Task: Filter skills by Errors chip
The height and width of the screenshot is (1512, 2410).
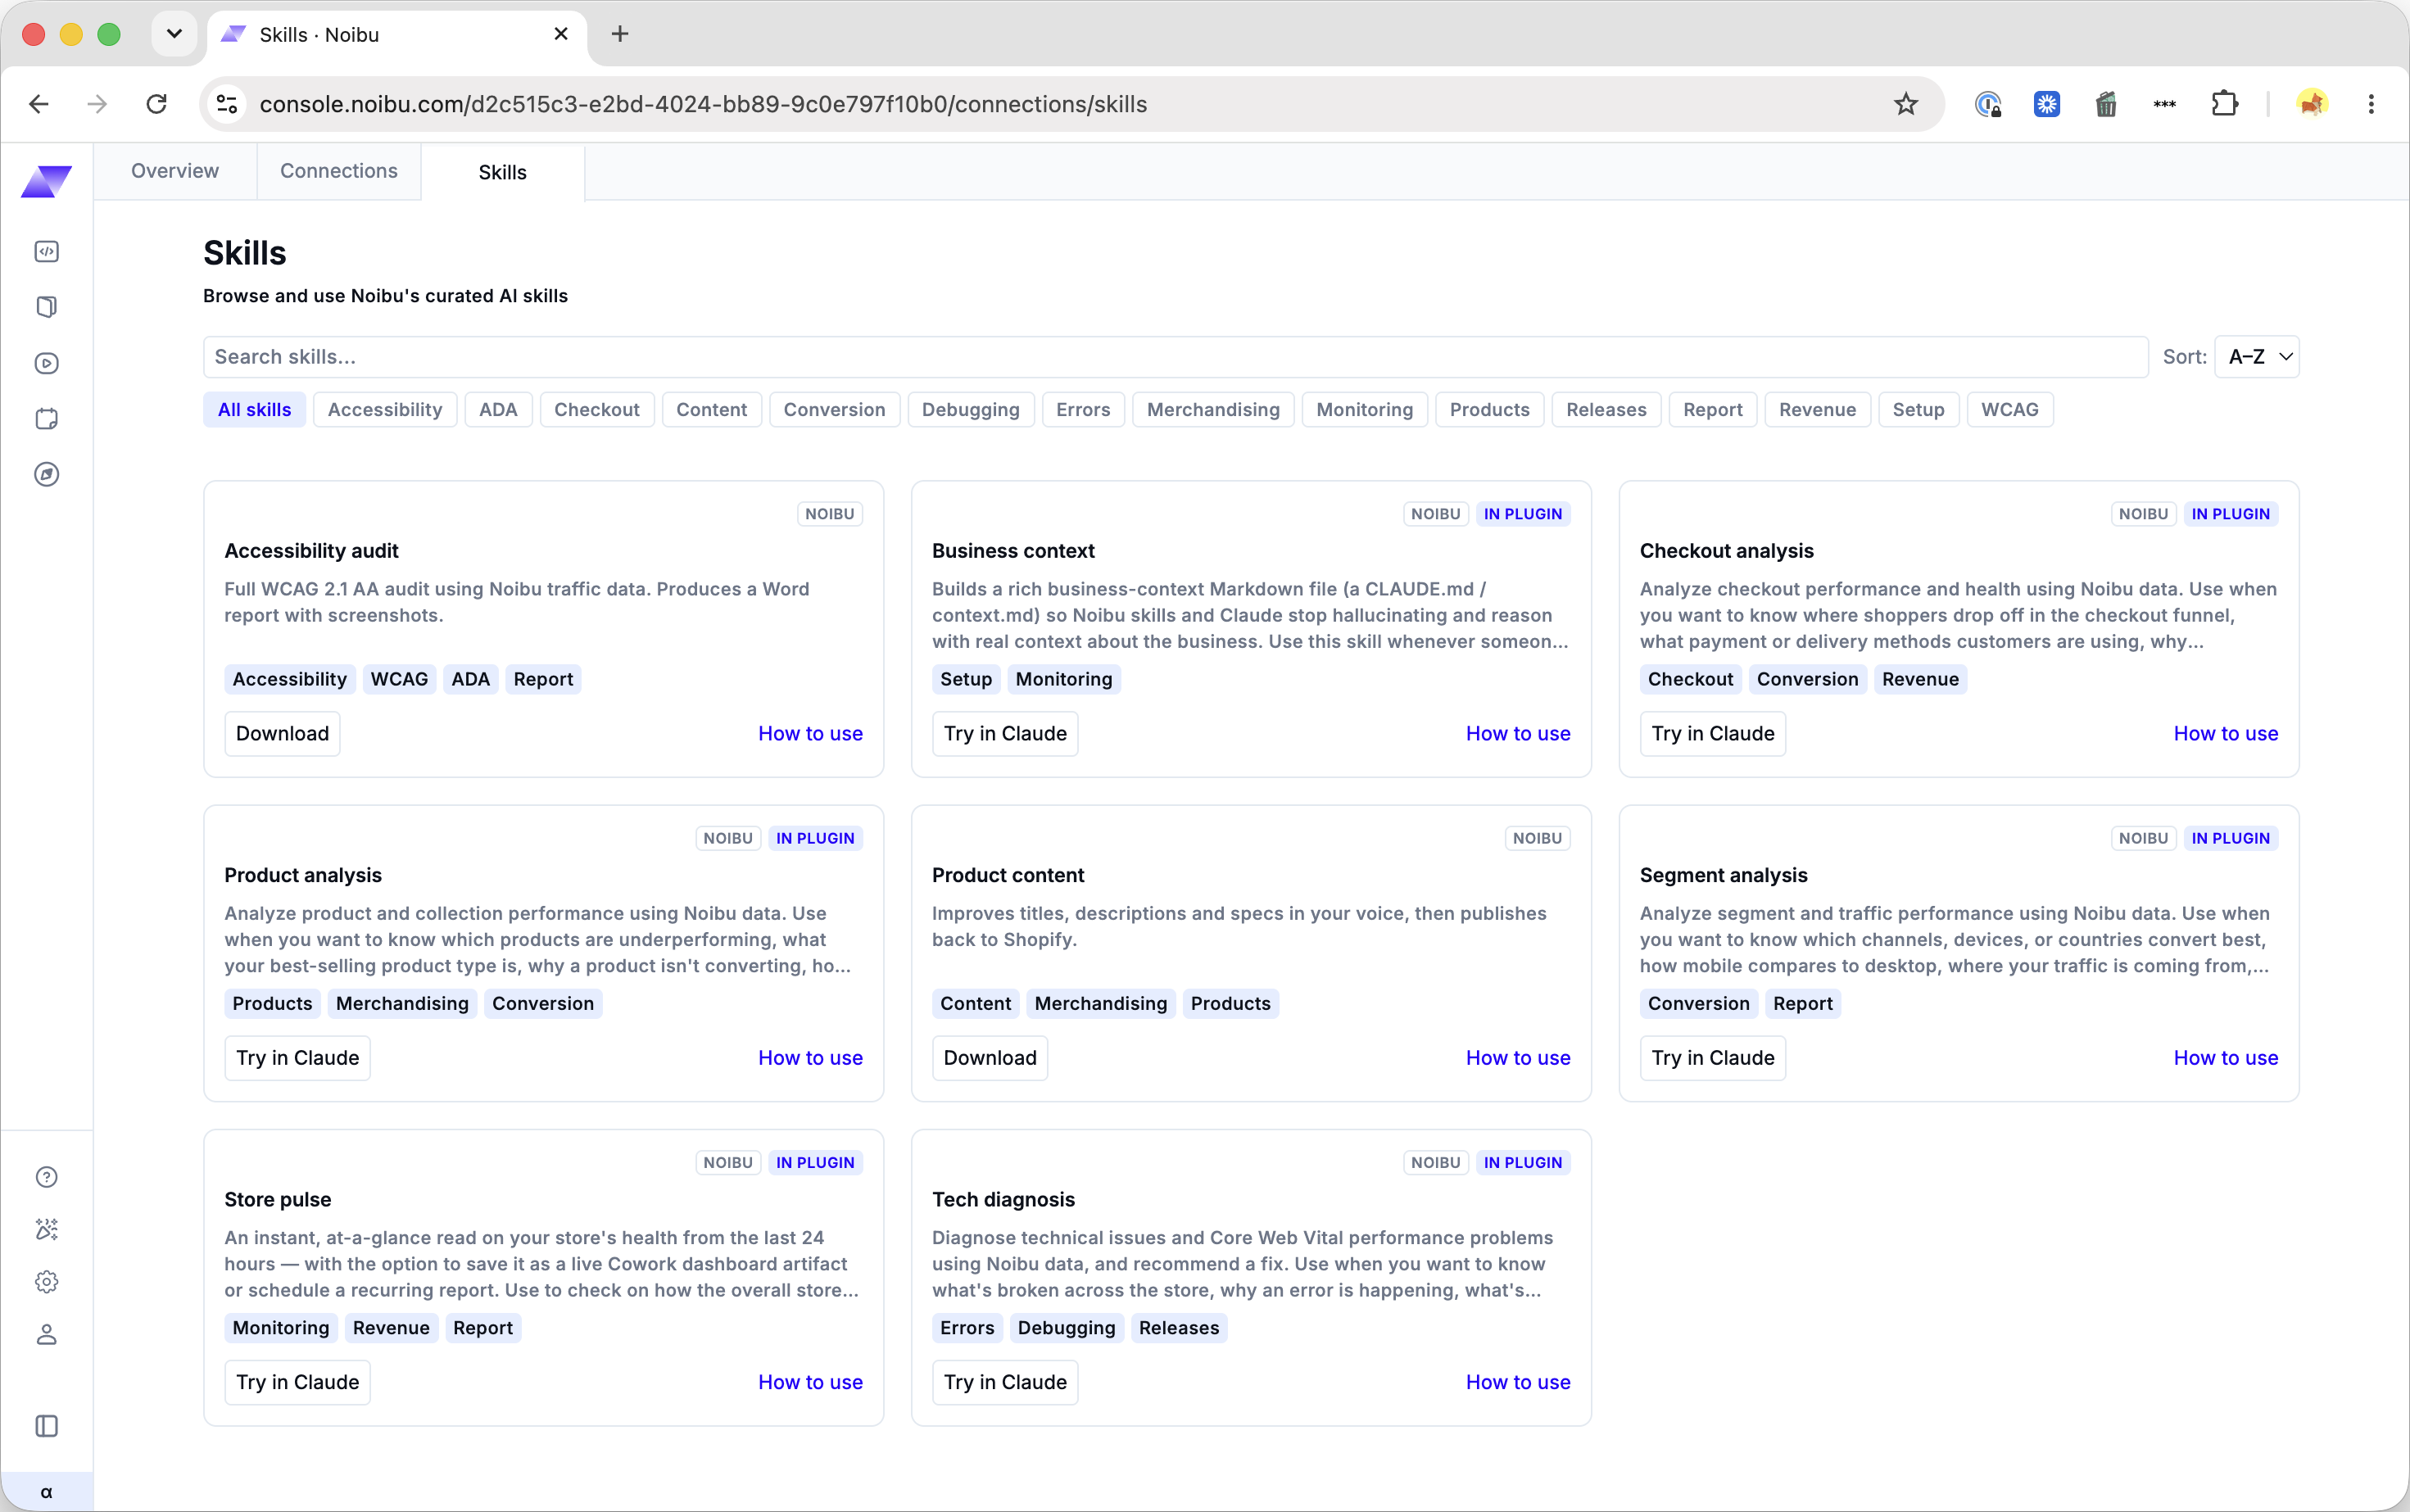Action: click(1083, 409)
